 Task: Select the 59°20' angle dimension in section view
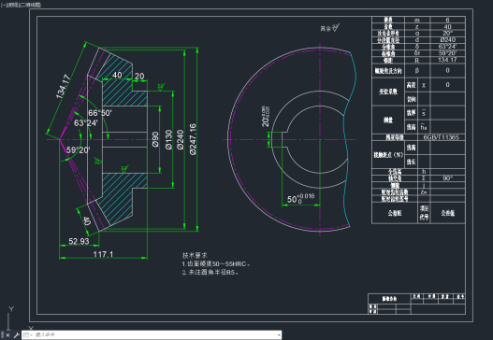(x=78, y=150)
